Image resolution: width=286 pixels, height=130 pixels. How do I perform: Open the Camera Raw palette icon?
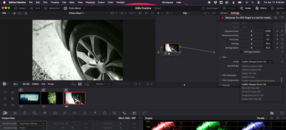click(x=5, y=113)
